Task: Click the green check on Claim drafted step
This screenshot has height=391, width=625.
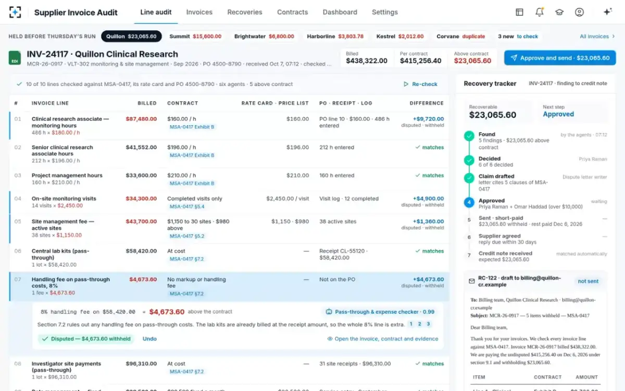Action: [x=469, y=178]
